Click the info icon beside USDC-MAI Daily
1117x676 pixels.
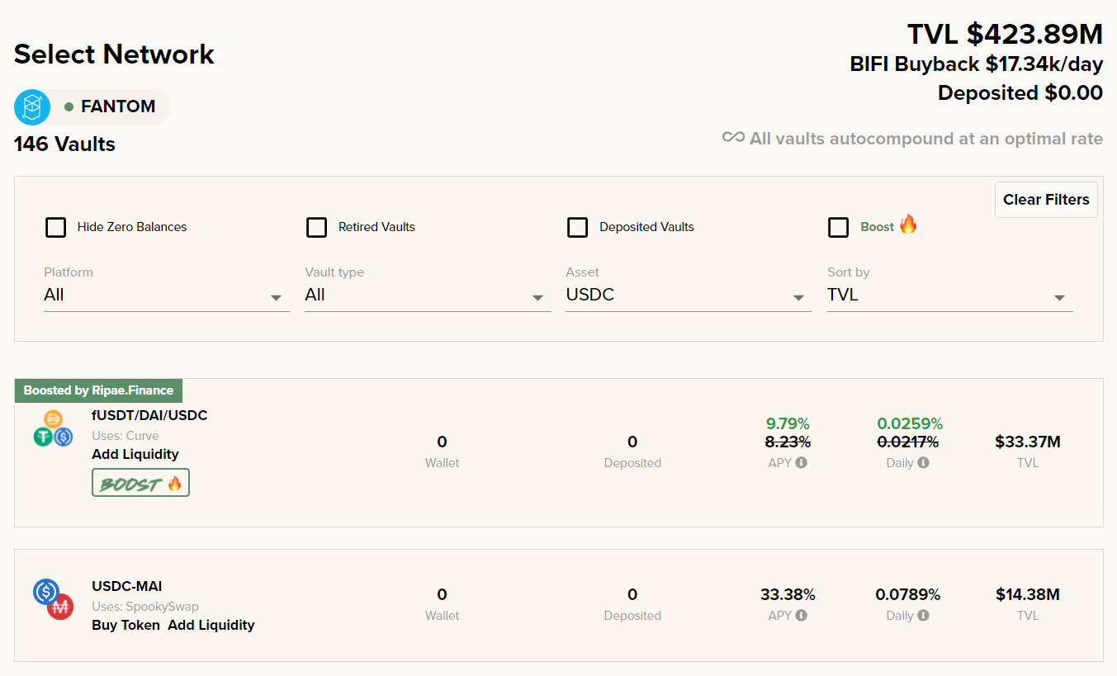point(923,616)
